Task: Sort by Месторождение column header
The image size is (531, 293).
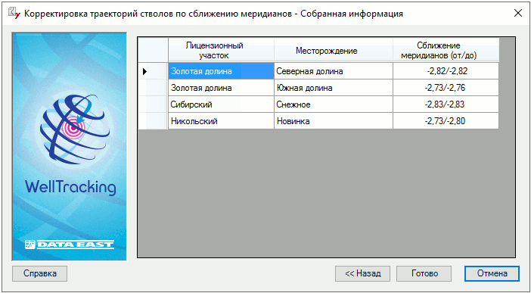Action: click(x=334, y=50)
